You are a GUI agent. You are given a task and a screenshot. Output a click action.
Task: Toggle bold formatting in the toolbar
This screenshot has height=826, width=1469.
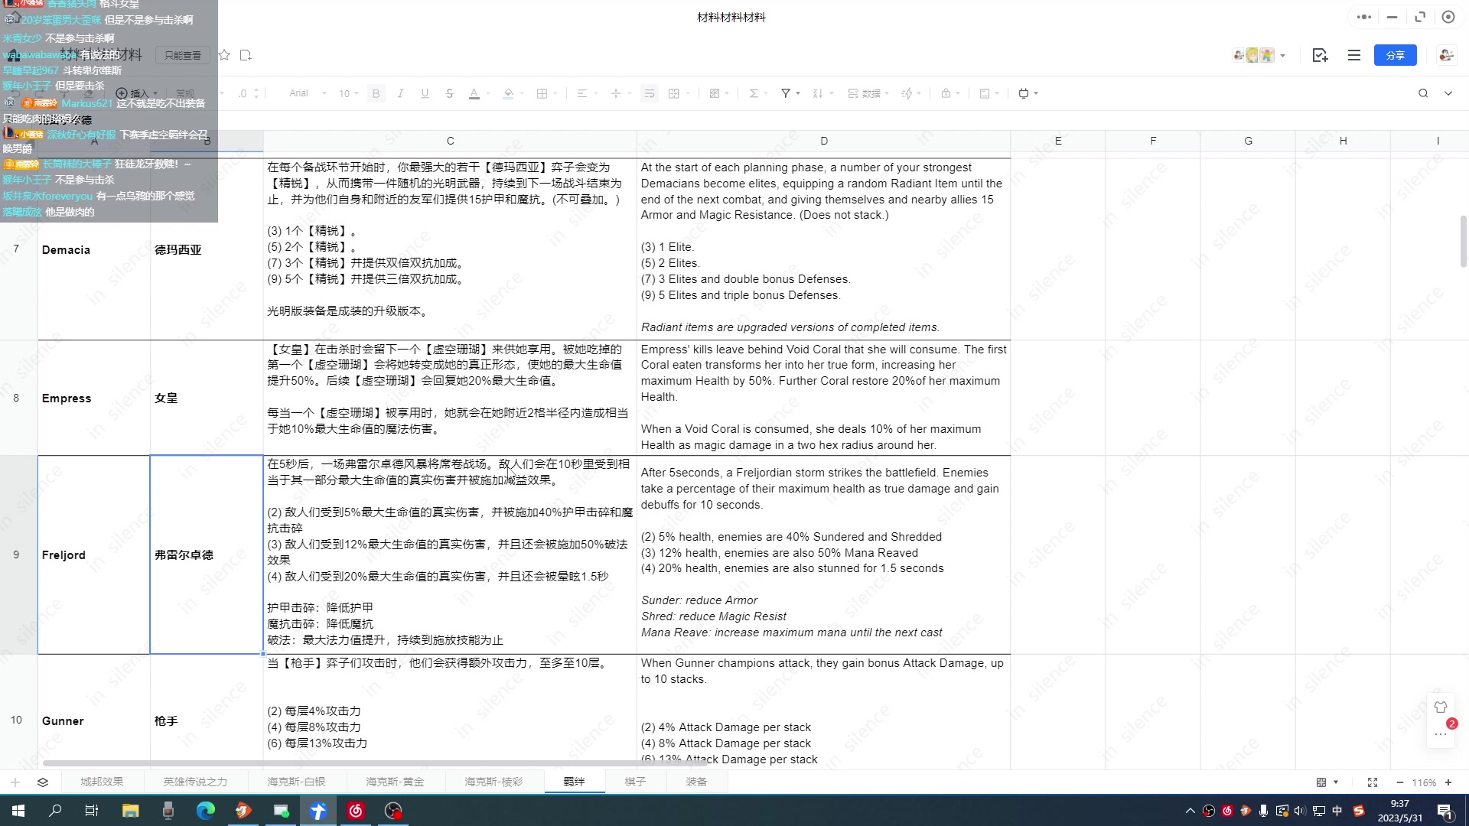tap(376, 93)
